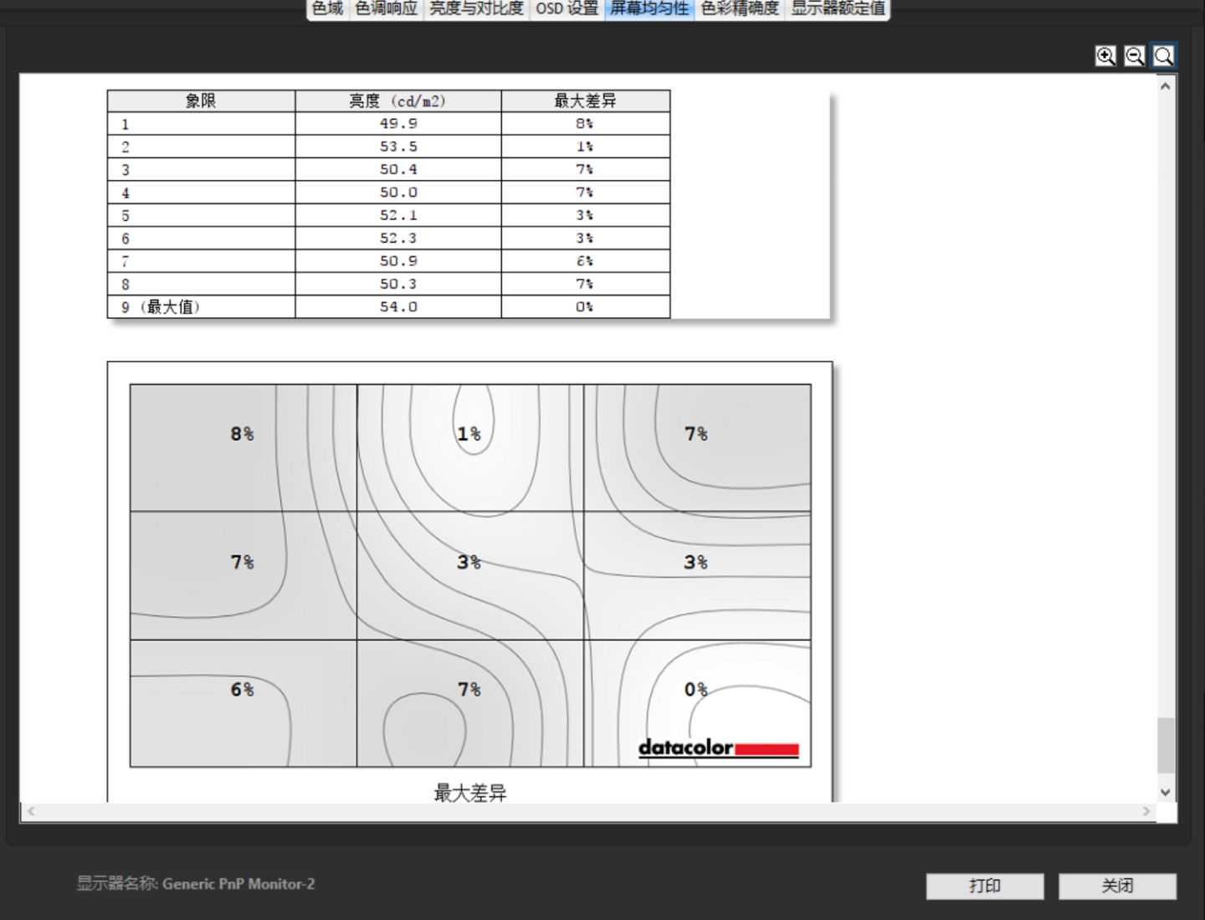Open the 色调响应 tab

pos(386,9)
